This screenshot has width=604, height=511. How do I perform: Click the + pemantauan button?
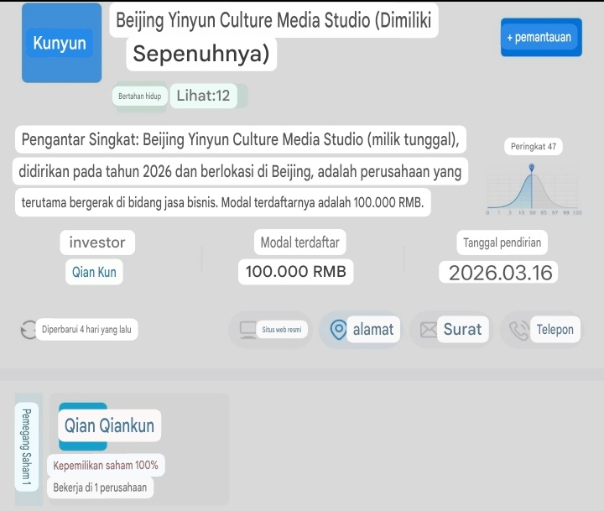click(541, 38)
